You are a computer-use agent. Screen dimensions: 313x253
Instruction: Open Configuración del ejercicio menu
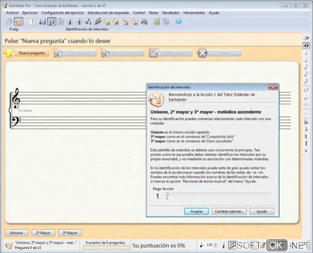click(63, 13)
